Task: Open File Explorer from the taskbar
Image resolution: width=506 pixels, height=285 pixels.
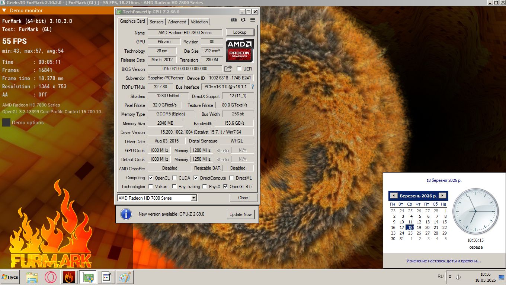Action: coord(32,277)
